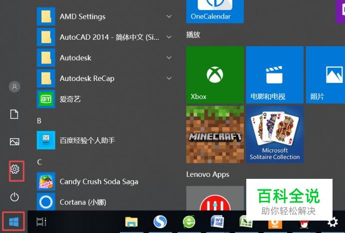The height and width of the screenshot is (233, 345).
Task: Launch 爱奇艺 from the app list
Action: point(105,99)
